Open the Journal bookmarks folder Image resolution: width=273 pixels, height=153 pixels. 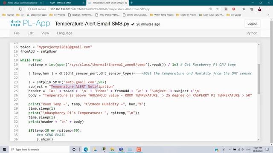(x=8, y=15)
